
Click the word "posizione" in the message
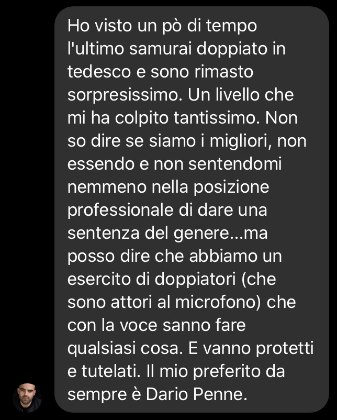click(231, 188)
